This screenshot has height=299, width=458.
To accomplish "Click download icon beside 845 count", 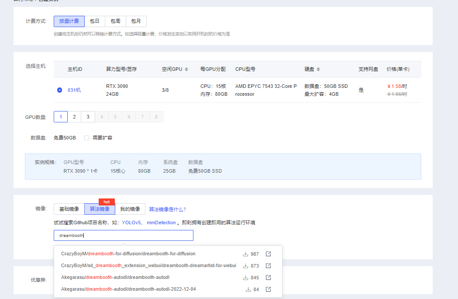I will coord(245,277).
